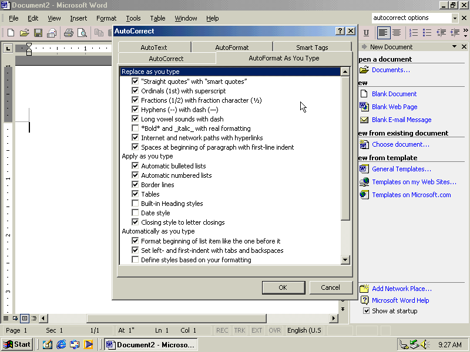The width and height of the screenshot is (470, 352).
Task: Click the Start button
Action: [x=17, y=344]
